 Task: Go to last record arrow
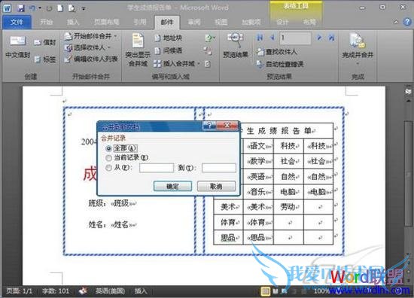point(331,38)
